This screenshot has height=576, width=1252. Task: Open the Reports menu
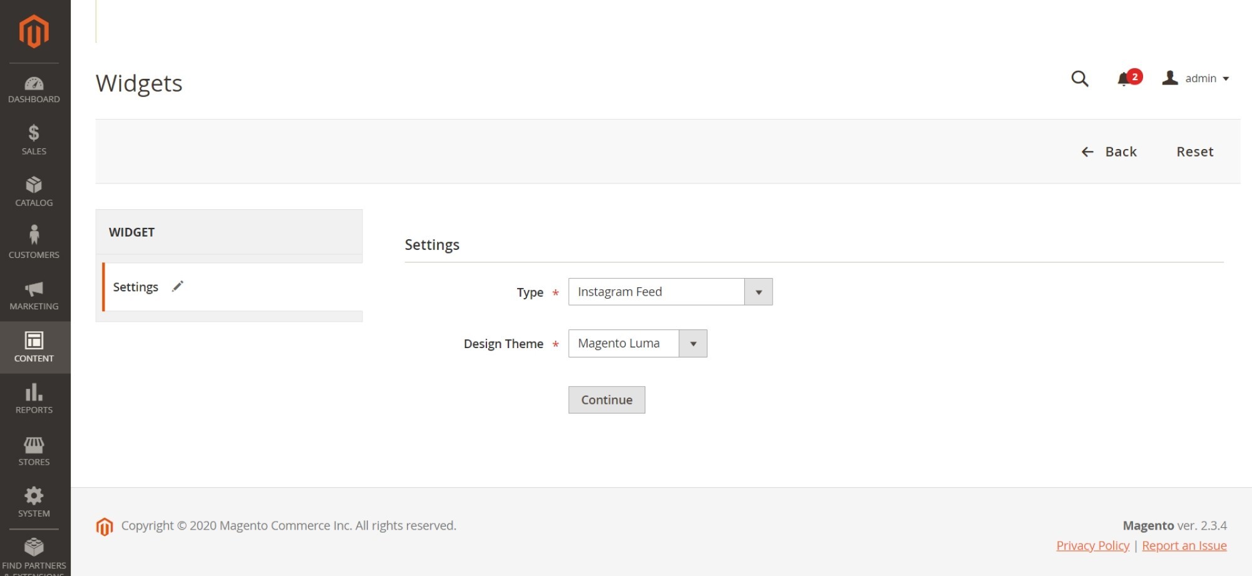(34, 399)
